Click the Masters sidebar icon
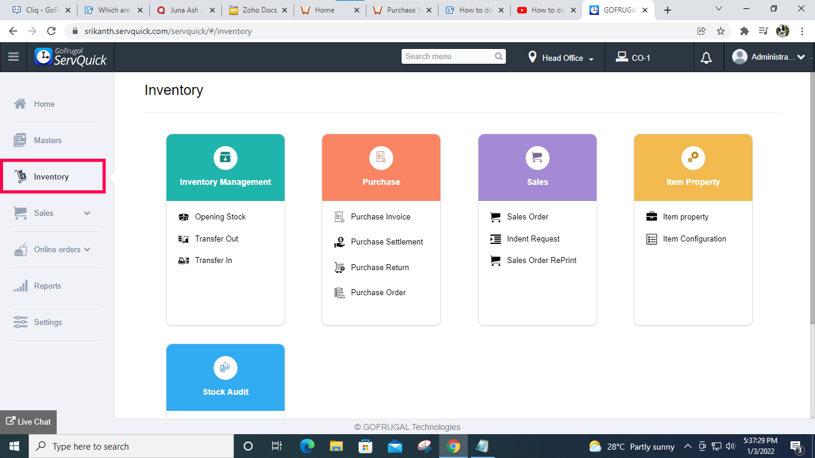The height and width of the screenshot is (458, 815). (x=20, y=140)
